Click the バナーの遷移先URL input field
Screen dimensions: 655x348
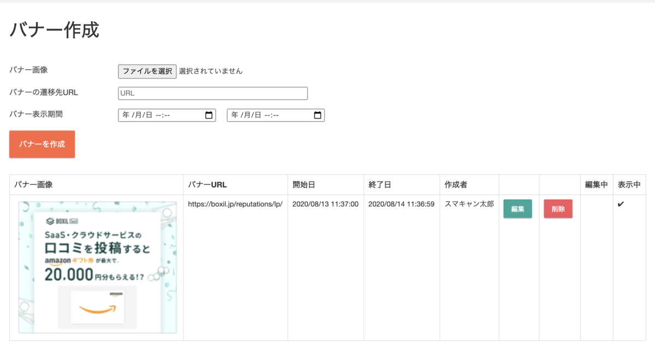pos(212,93)
